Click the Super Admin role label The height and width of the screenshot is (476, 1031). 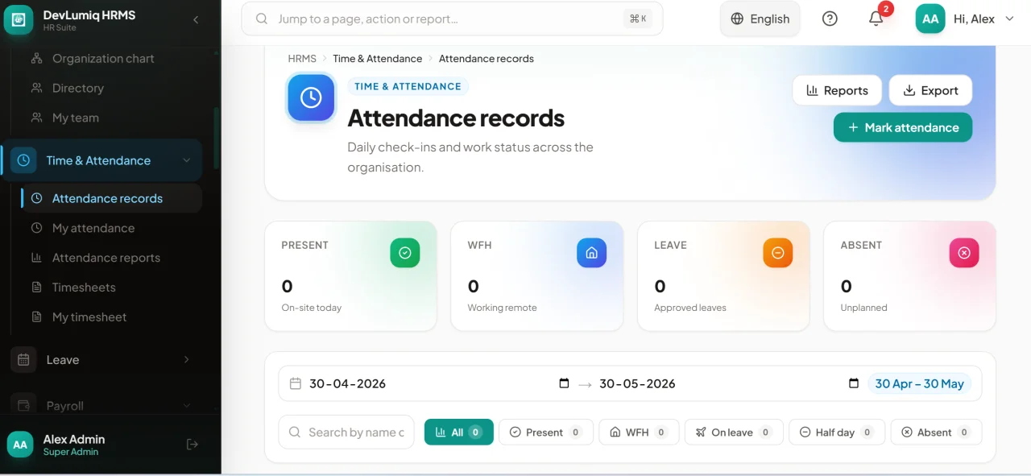click(x=71, y=452)
